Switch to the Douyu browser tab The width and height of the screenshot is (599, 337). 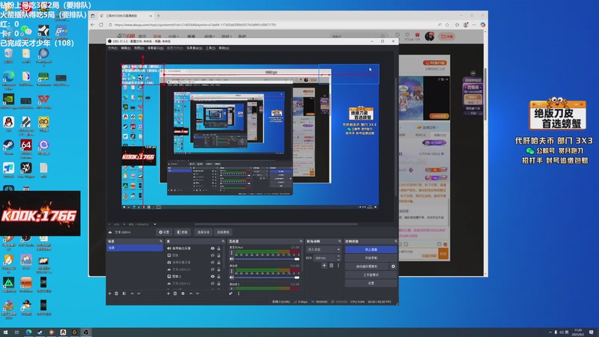[x=125, y=16]
